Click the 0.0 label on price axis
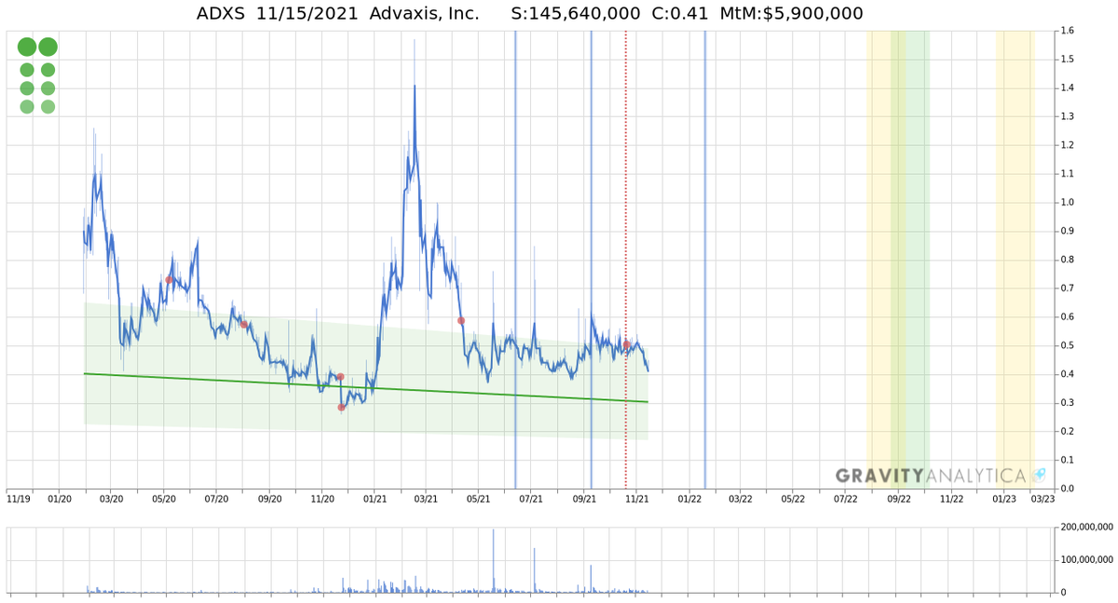The width and height of the screenshot is (1118, 603). coord(1067,489)
